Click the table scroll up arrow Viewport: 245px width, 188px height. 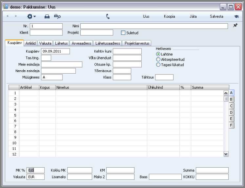[226, 93]
